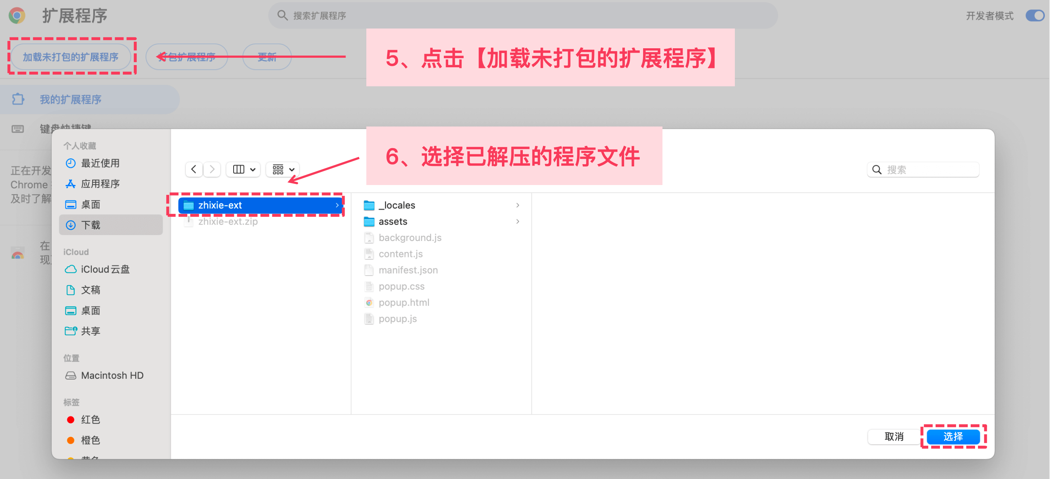The width and height of the screenshot is (1050, 479).
Task: Open 我的扩展程序 sidebar tab
Action: [90, 99]
